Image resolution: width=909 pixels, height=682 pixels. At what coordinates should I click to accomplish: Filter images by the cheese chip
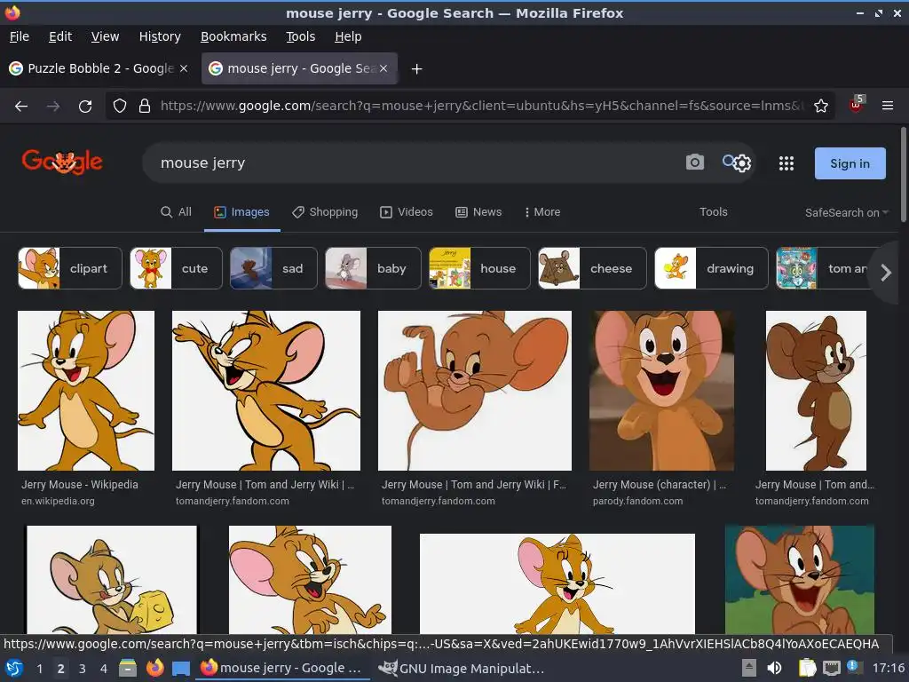tap(592, 268)
